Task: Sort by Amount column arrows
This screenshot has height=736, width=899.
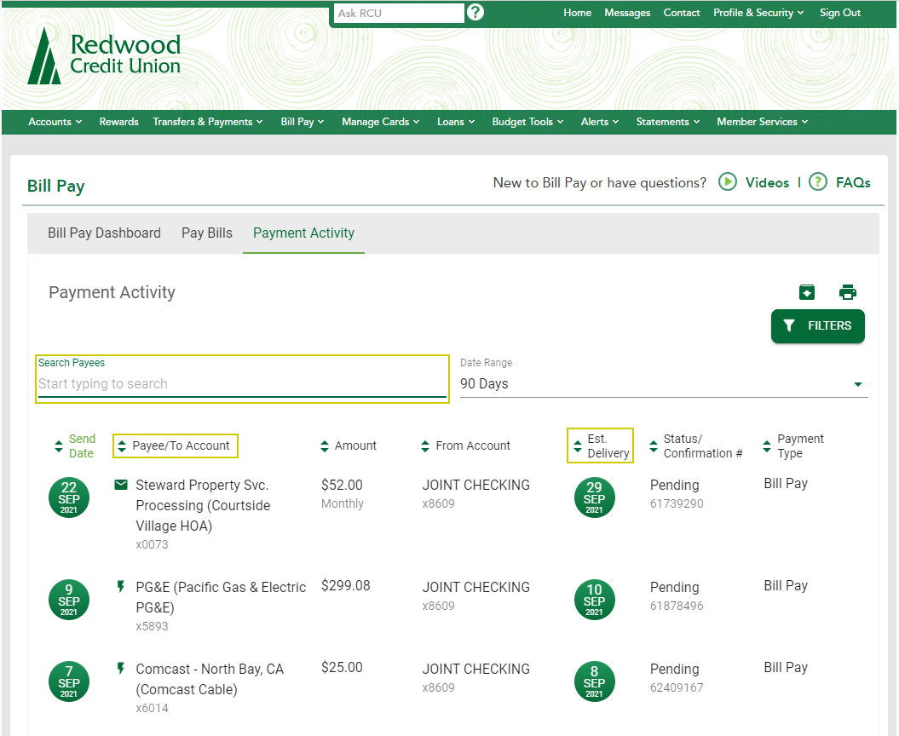Action: (x=325, y=446)
